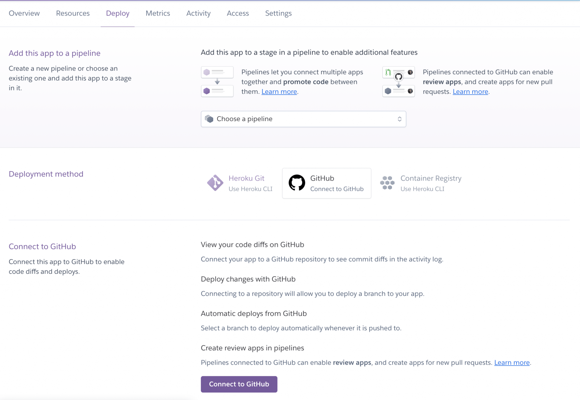Select the Container Registry hexagon icon
Viewport: 580px width, 400px height.
click(x=387, y=183)
